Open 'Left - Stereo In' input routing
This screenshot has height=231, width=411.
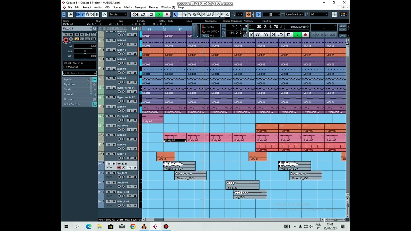pyautogui.click(x=79, y=63)
